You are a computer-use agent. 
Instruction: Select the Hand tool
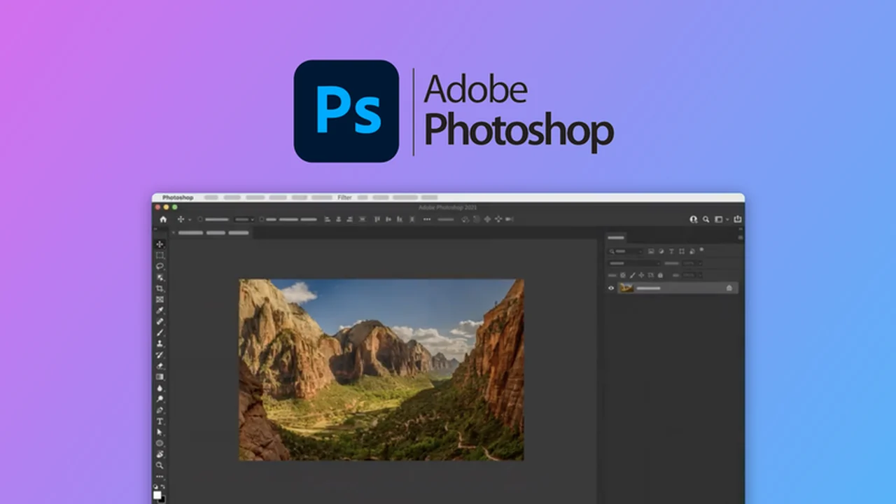point(160,454)
